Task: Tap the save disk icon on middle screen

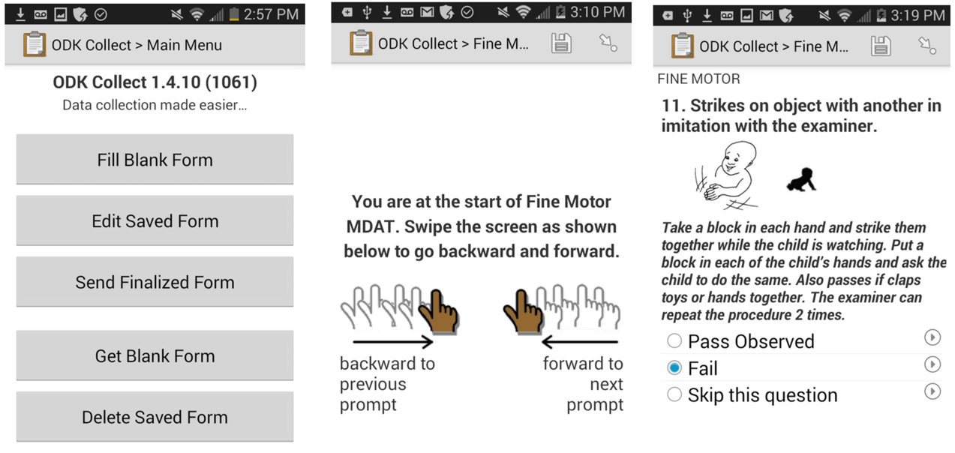Action: click(x=561, y=43)
